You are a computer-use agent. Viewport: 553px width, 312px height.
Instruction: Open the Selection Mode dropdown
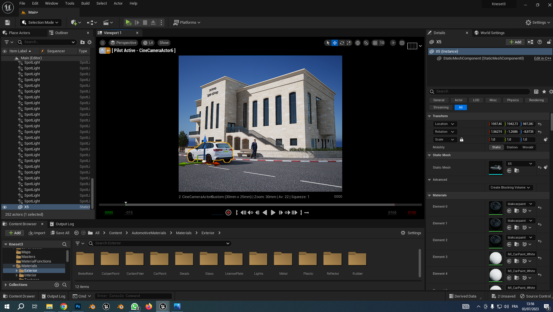(x=40, y=23)
